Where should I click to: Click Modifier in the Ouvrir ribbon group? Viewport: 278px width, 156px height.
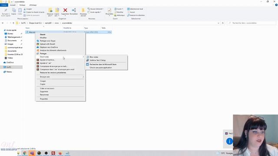click(119, 12)
